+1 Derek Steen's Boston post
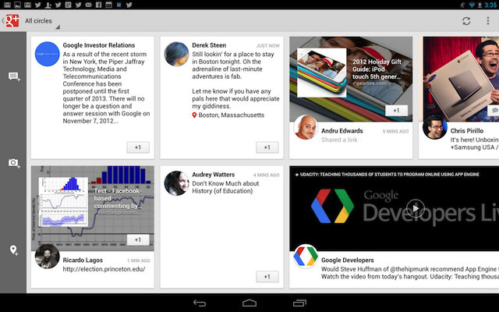499x312 pixels. tap(267, 147)
